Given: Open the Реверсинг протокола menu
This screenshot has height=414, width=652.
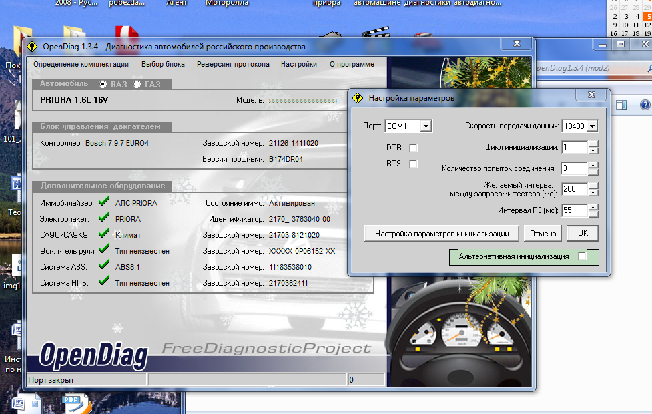Looking at the screenshot, I should tap(234, 65).
